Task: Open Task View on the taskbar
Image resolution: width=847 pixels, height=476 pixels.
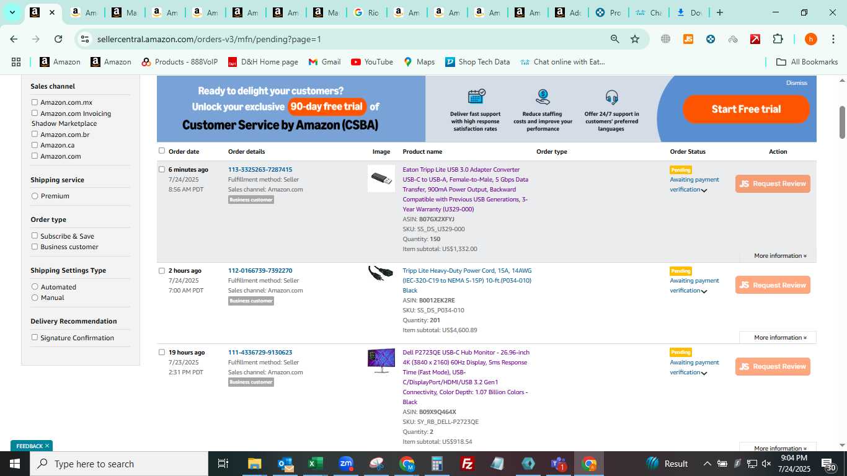Action: point(223,464)
